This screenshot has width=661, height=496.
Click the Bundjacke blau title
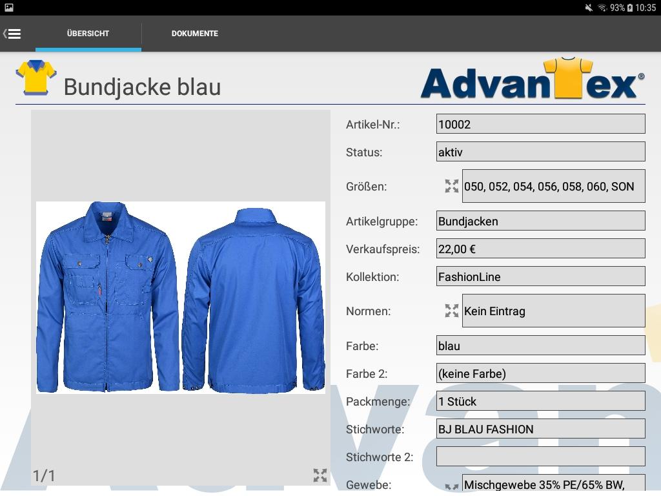(143, 87)
